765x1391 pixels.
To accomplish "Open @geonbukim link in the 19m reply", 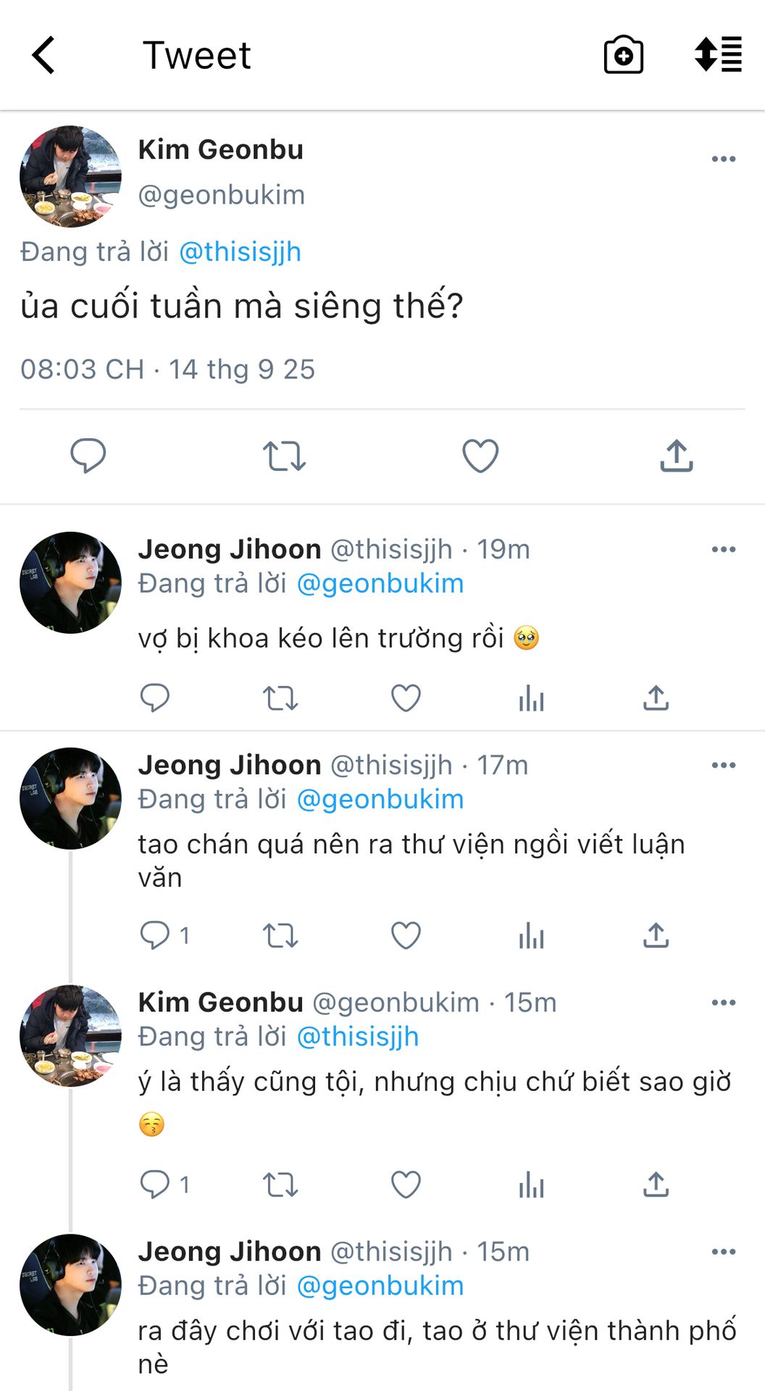I will point(380,583).
